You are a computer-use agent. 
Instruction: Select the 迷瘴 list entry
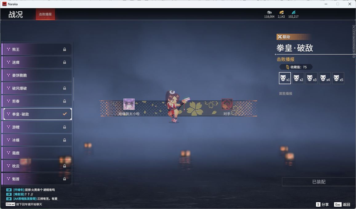(38, 62)
